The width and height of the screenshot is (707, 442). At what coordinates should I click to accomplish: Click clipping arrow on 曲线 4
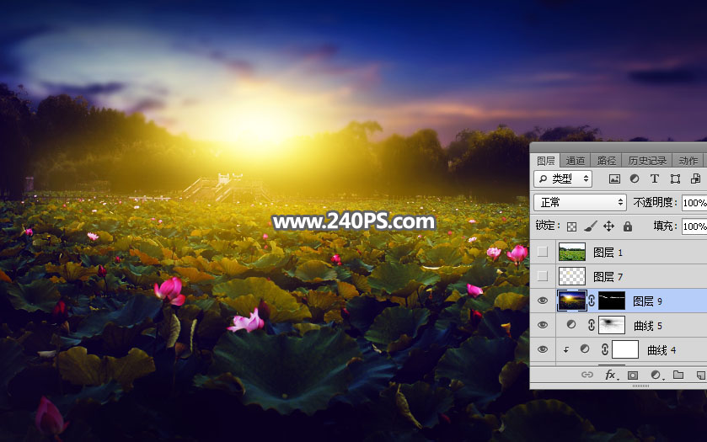(566, 349)
